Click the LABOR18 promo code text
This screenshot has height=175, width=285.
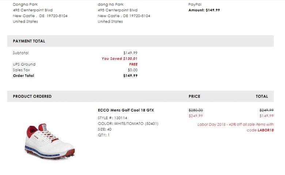266,130
